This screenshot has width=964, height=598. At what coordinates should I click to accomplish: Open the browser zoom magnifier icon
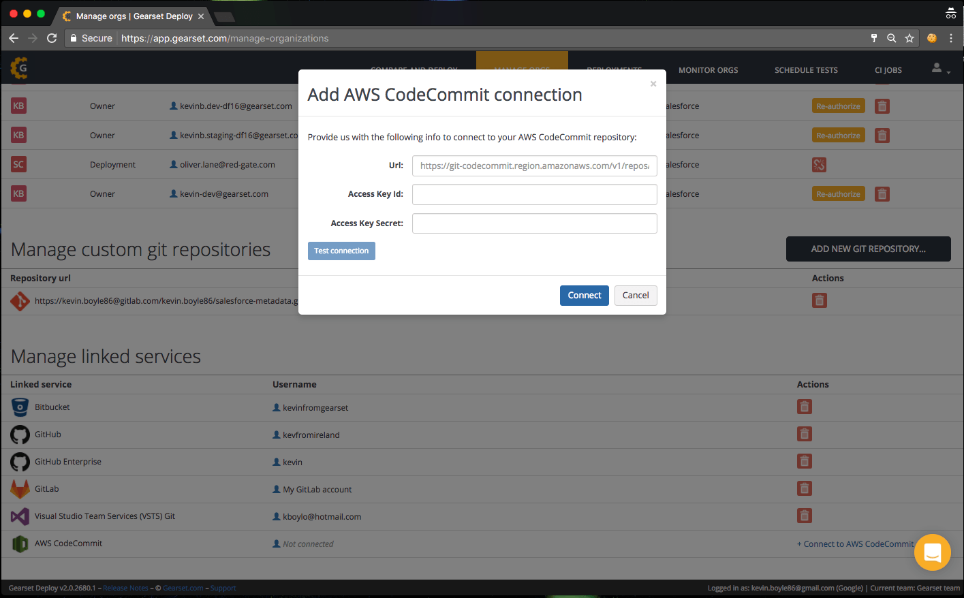point(892,38)
